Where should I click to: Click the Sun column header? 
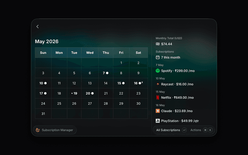[x=43, y=53]
